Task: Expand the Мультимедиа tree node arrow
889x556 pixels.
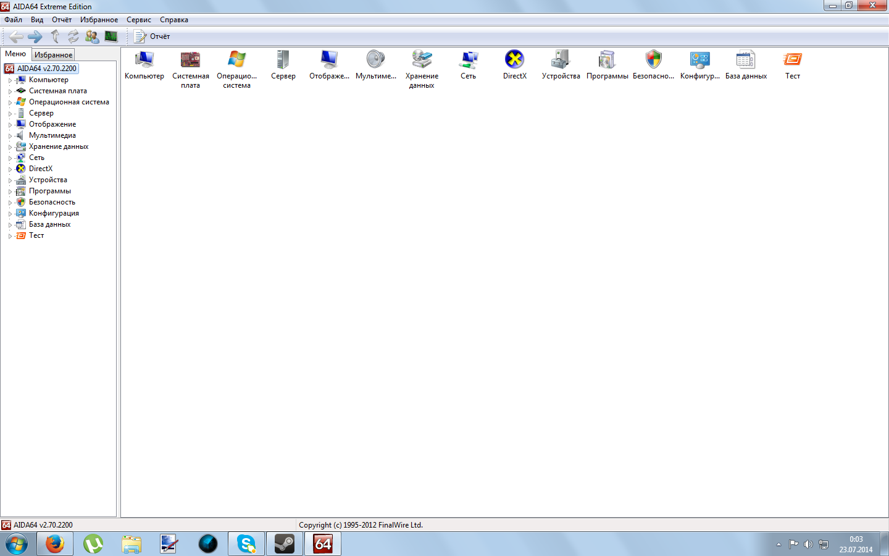Action: point(10,136)
